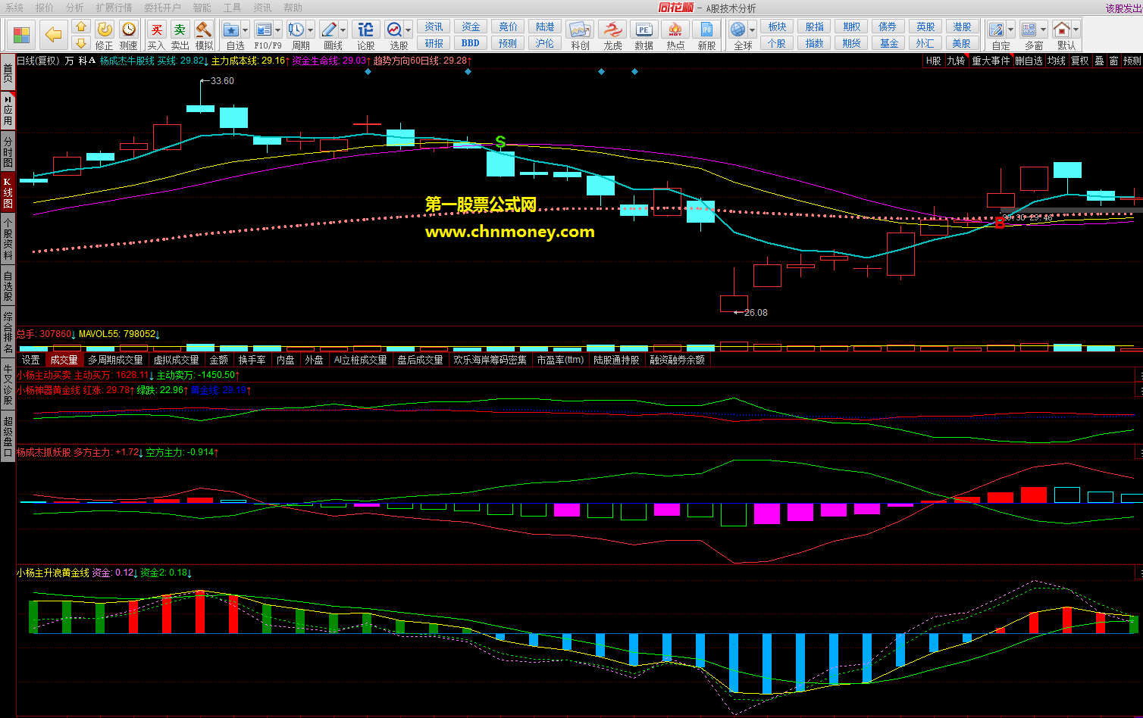Click the 默认 house icon

pyautogui.click(x=1062, y=30)
